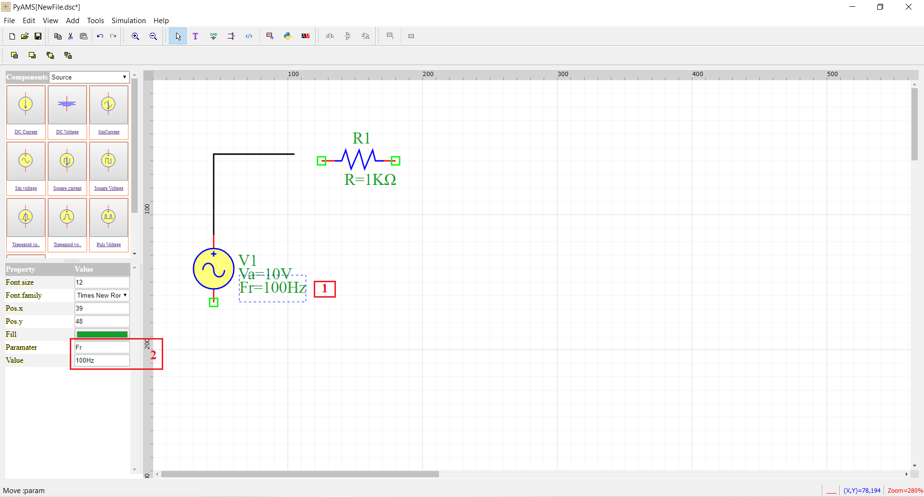Select the V1 sine source symbol
This screenshot has height=497, width=924.
click(213, 269)
